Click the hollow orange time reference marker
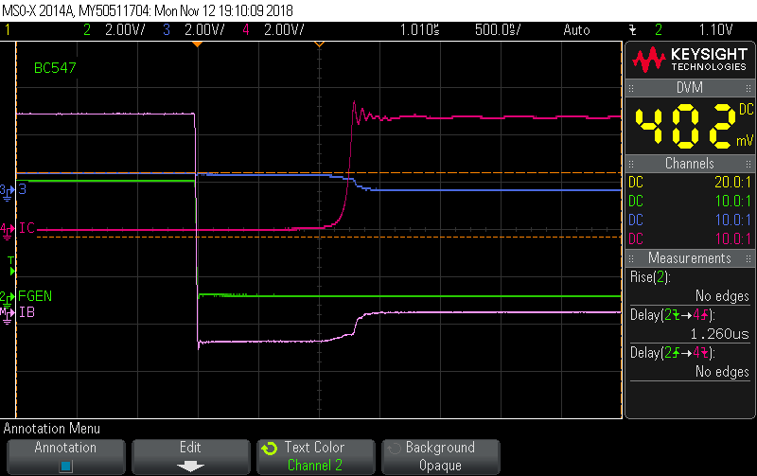The width and height of the screenshot is (757, 476). 319,44
